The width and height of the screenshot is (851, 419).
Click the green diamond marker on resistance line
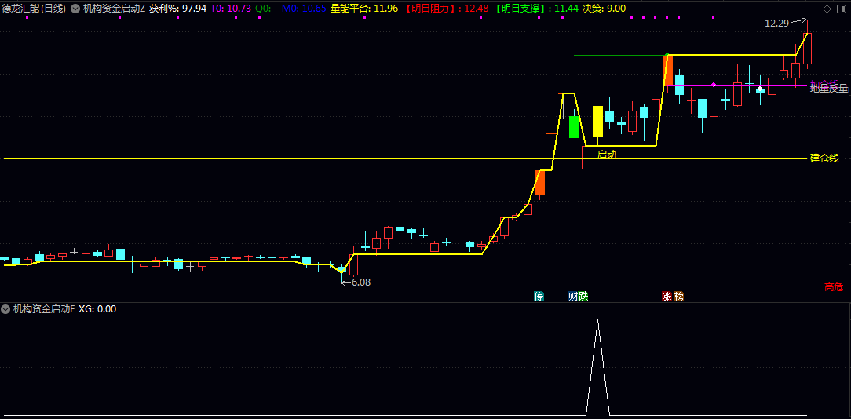(667, 55)
